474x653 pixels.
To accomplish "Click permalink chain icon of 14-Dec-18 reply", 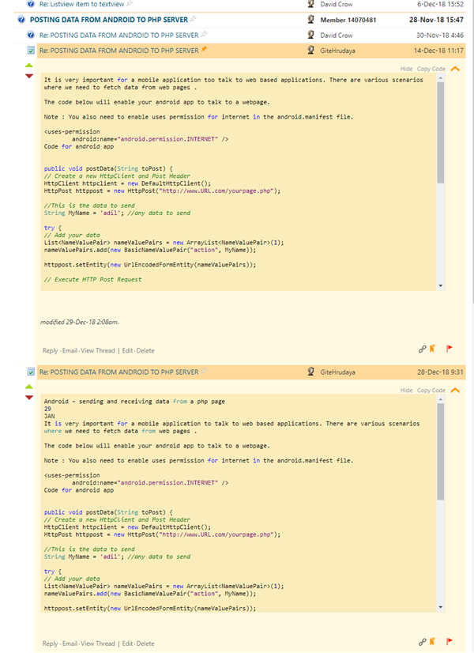I will (x=422, y=349).
